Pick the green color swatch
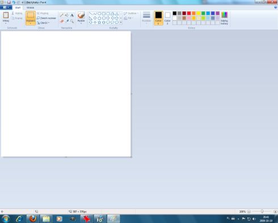This screenshot has height=223, width=278. pyautogui.click(x=203, y=13)
